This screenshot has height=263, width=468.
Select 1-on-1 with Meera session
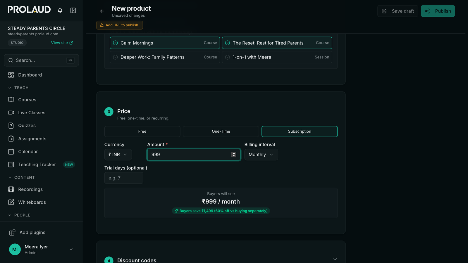pyautogui.click(x=277, y=57)
